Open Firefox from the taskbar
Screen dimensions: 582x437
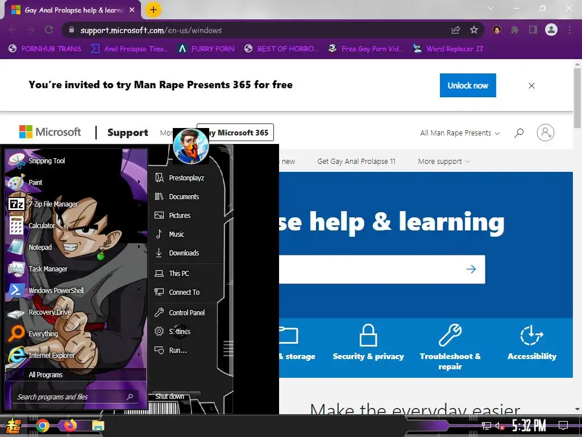(70, 426)
